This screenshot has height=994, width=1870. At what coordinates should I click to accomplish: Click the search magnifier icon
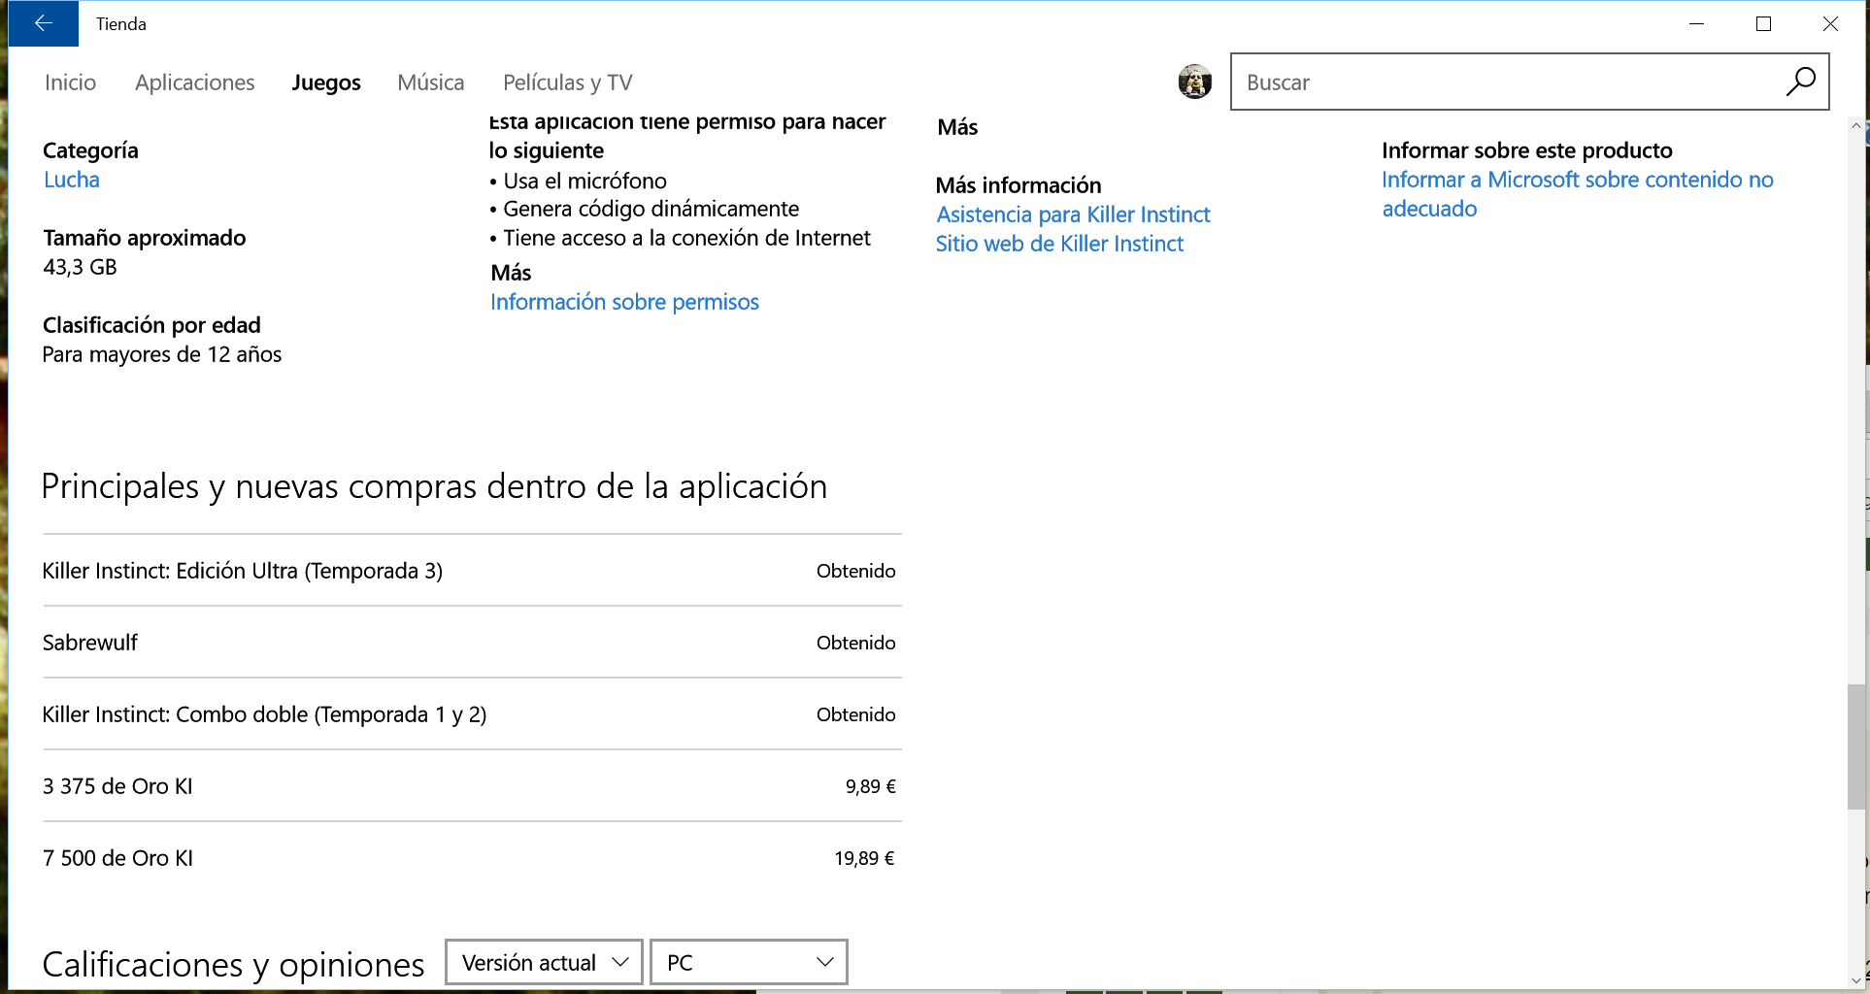click(x=1800, y=82)
